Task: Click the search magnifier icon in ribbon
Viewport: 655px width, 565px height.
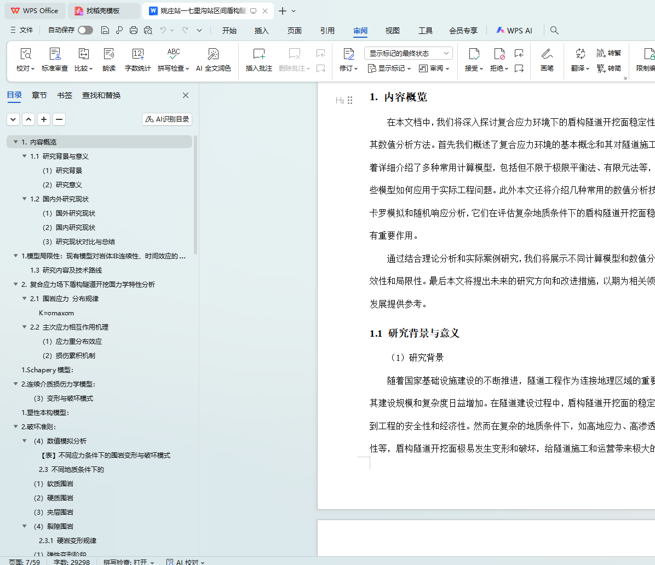Action: tap(554, 31)
